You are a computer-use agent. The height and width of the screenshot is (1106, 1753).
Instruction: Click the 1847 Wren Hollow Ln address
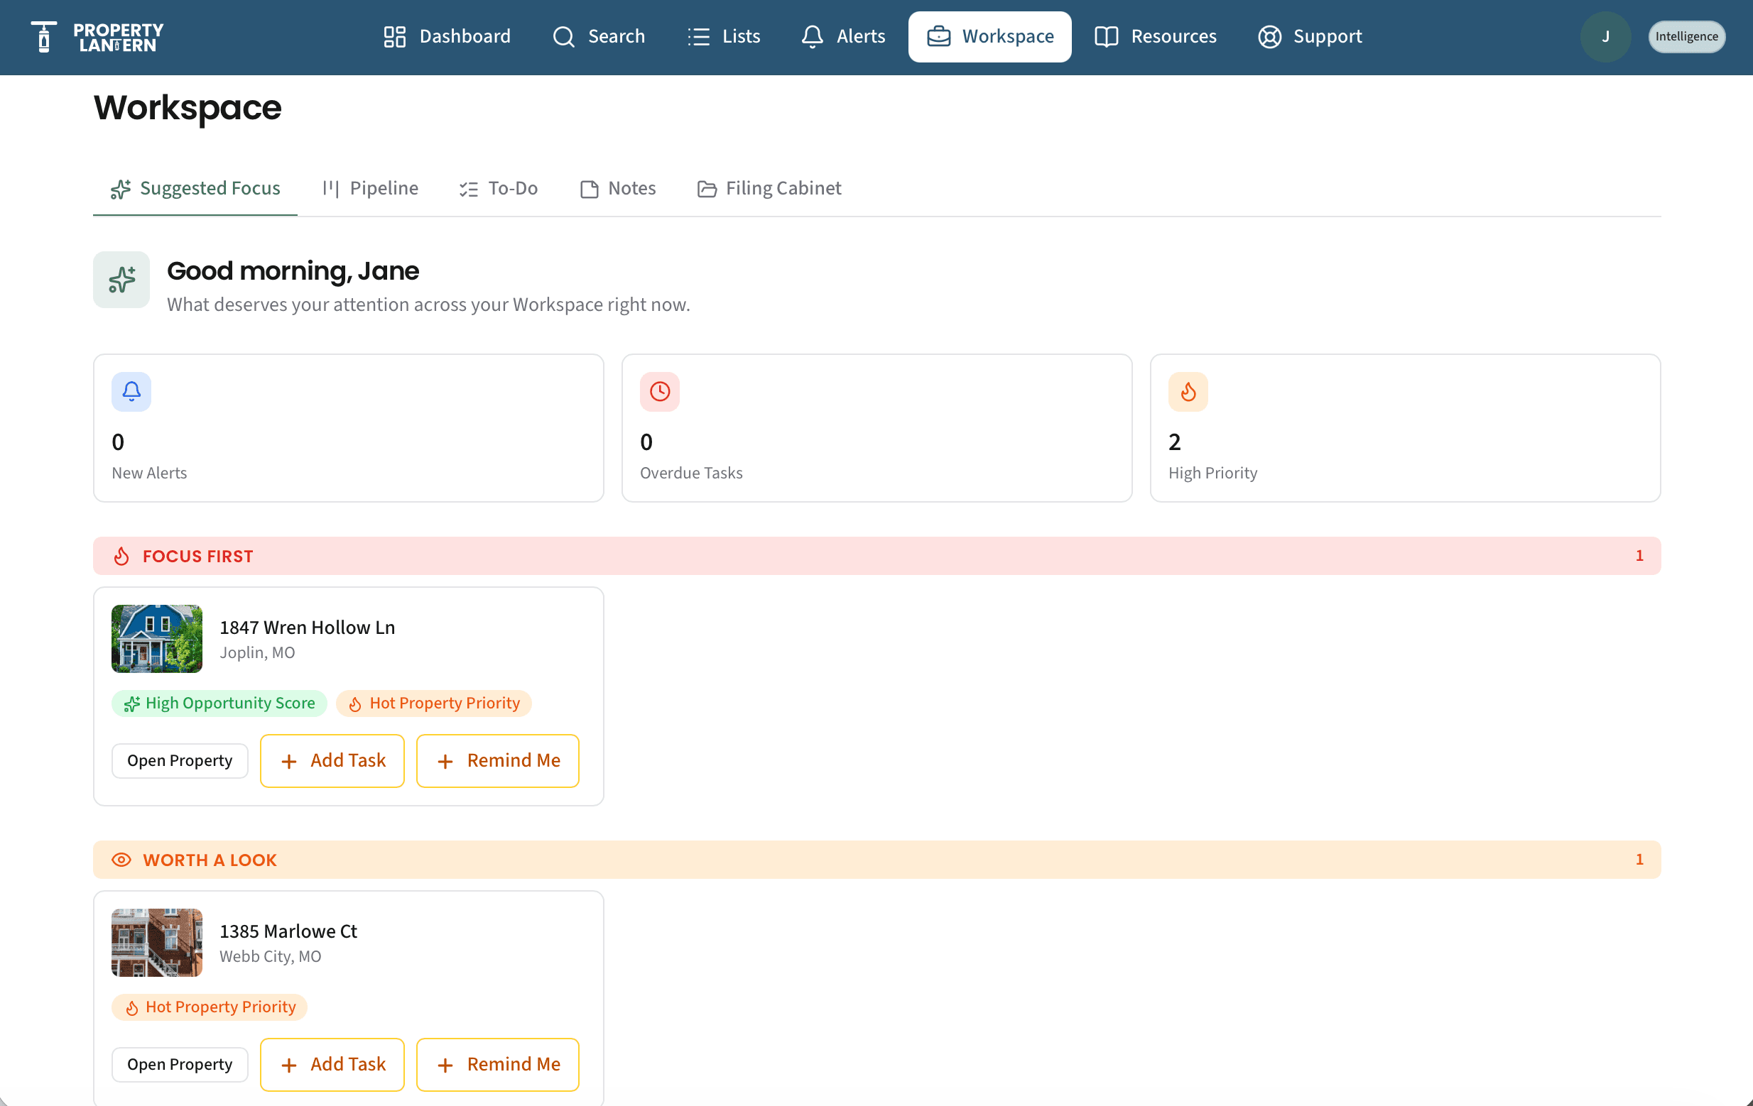(x=308, y=628)
